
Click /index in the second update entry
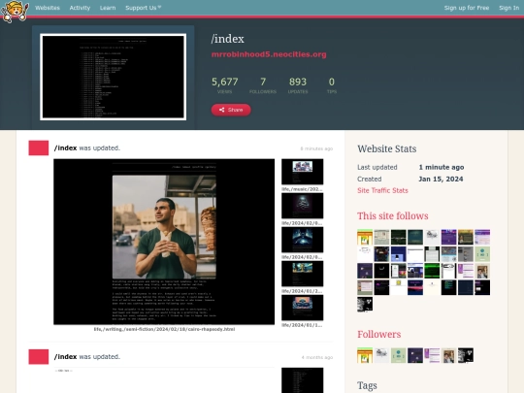pos(66,356)
